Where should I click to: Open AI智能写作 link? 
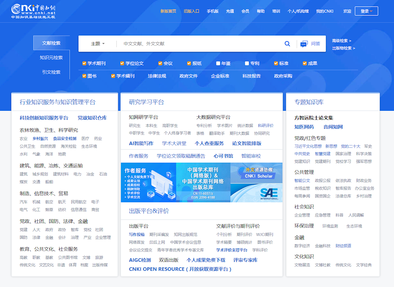click(x=141, y=143)
